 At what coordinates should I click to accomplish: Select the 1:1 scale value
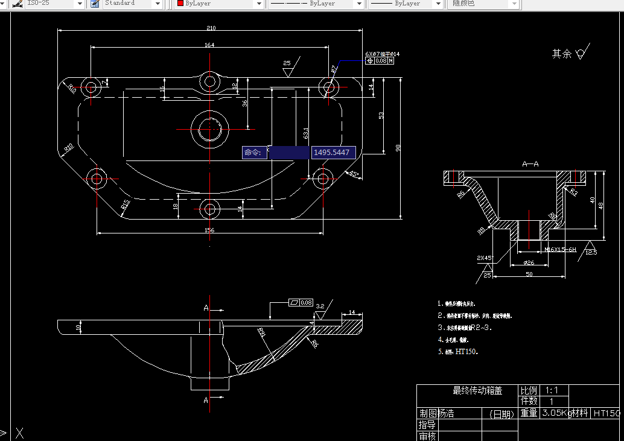[x=552, y=390]
